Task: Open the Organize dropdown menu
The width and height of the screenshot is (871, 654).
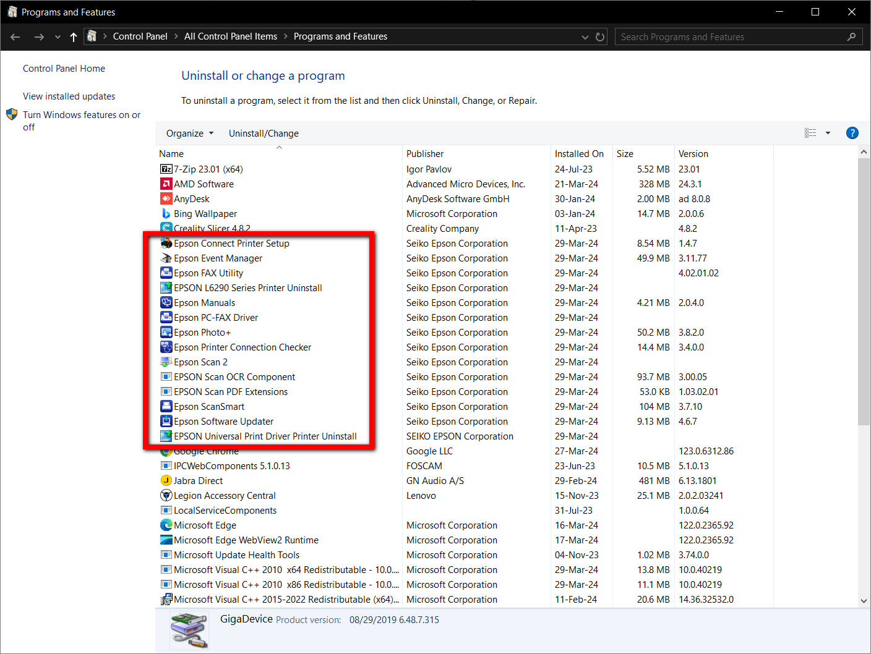Action: tap(190, 134)
